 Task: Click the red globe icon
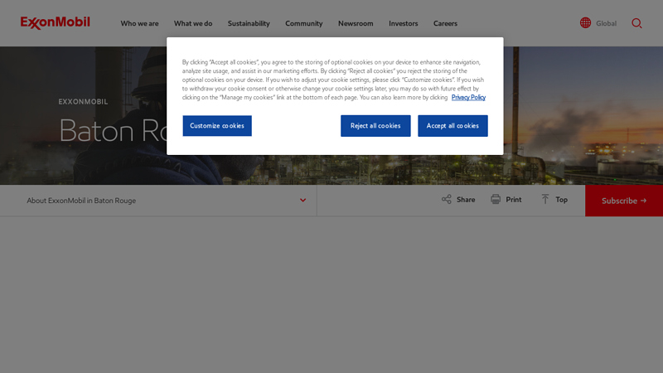pyautogui.click(x=585, y=23)
